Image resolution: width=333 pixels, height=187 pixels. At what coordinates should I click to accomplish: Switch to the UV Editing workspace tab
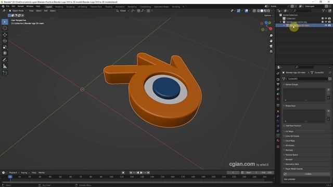tap(82, 7)
